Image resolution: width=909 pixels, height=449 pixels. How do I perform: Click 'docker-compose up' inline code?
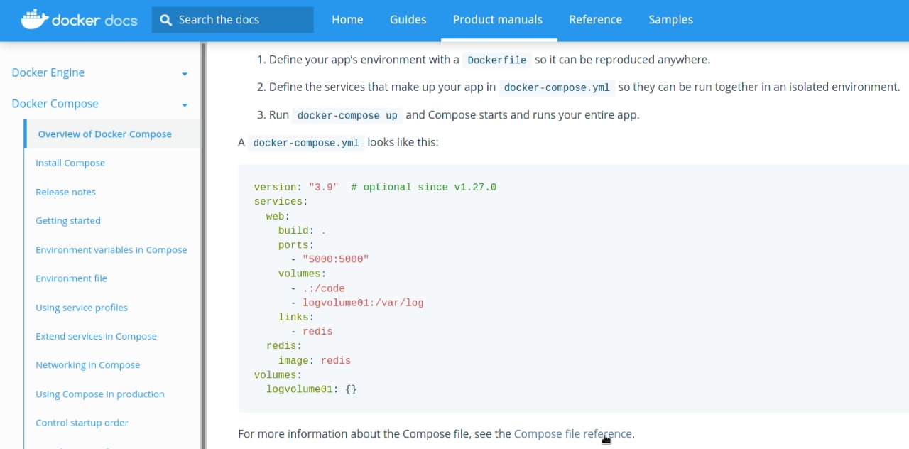(x=347, y=115)
